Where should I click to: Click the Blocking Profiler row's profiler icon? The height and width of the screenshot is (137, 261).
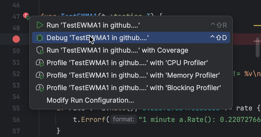[x=40, y=88]
